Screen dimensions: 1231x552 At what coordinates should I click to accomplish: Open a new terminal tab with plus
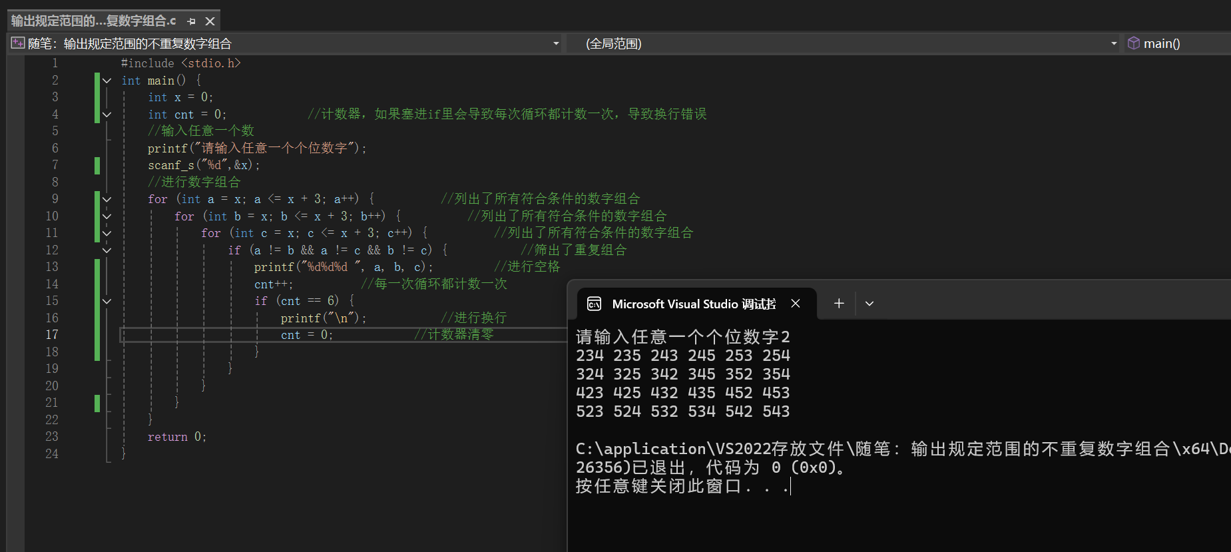839,304
